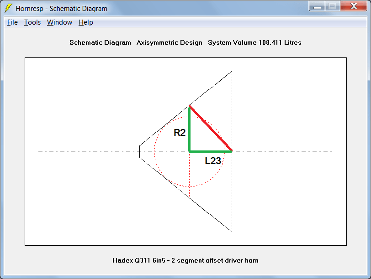Click the 'Axisymmetric Design' heading text
This screenshot has width=371, height=279.
coord(170,42)
